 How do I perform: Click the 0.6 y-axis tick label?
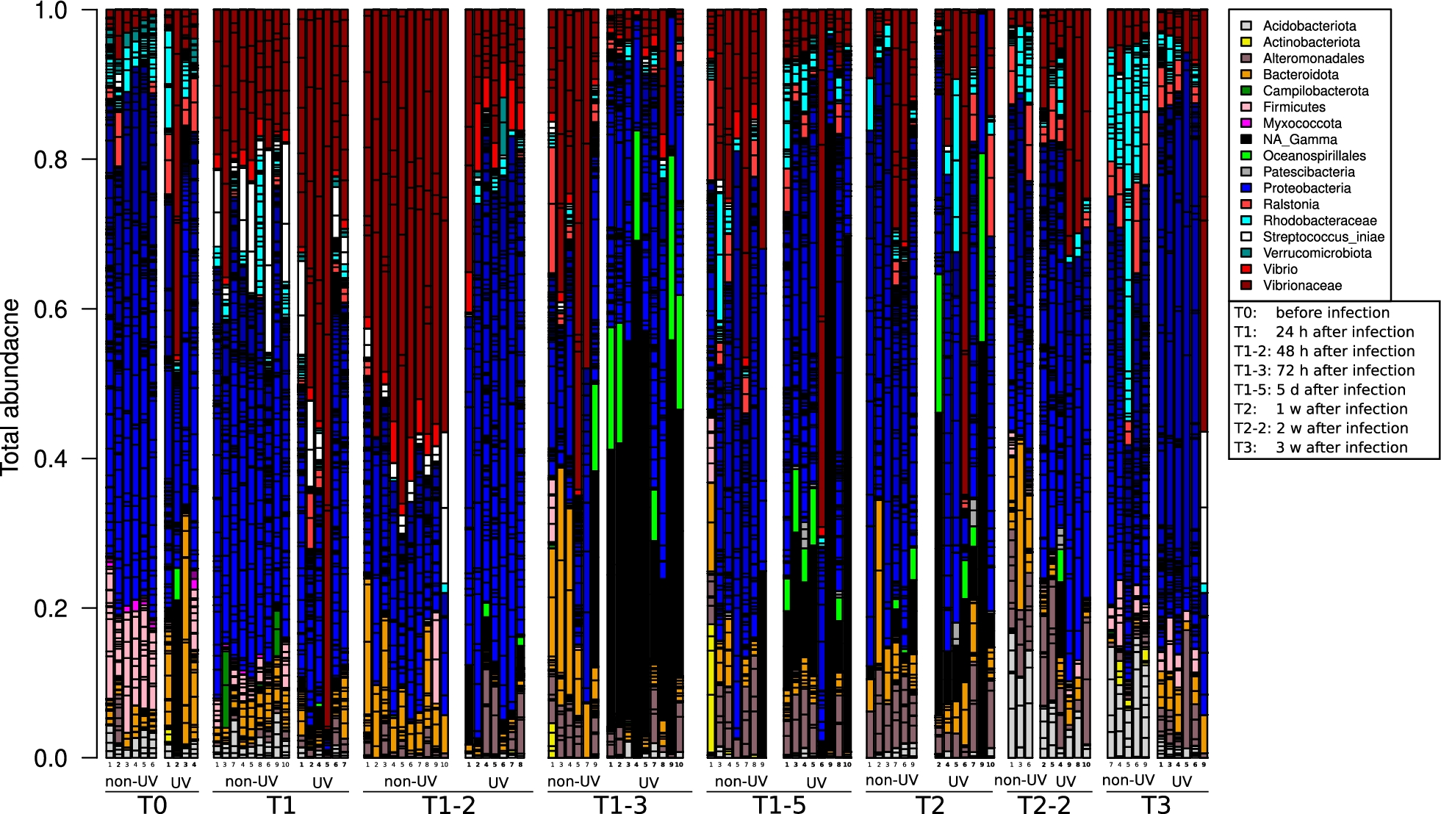pyautogui.click(x=51, y=309)
